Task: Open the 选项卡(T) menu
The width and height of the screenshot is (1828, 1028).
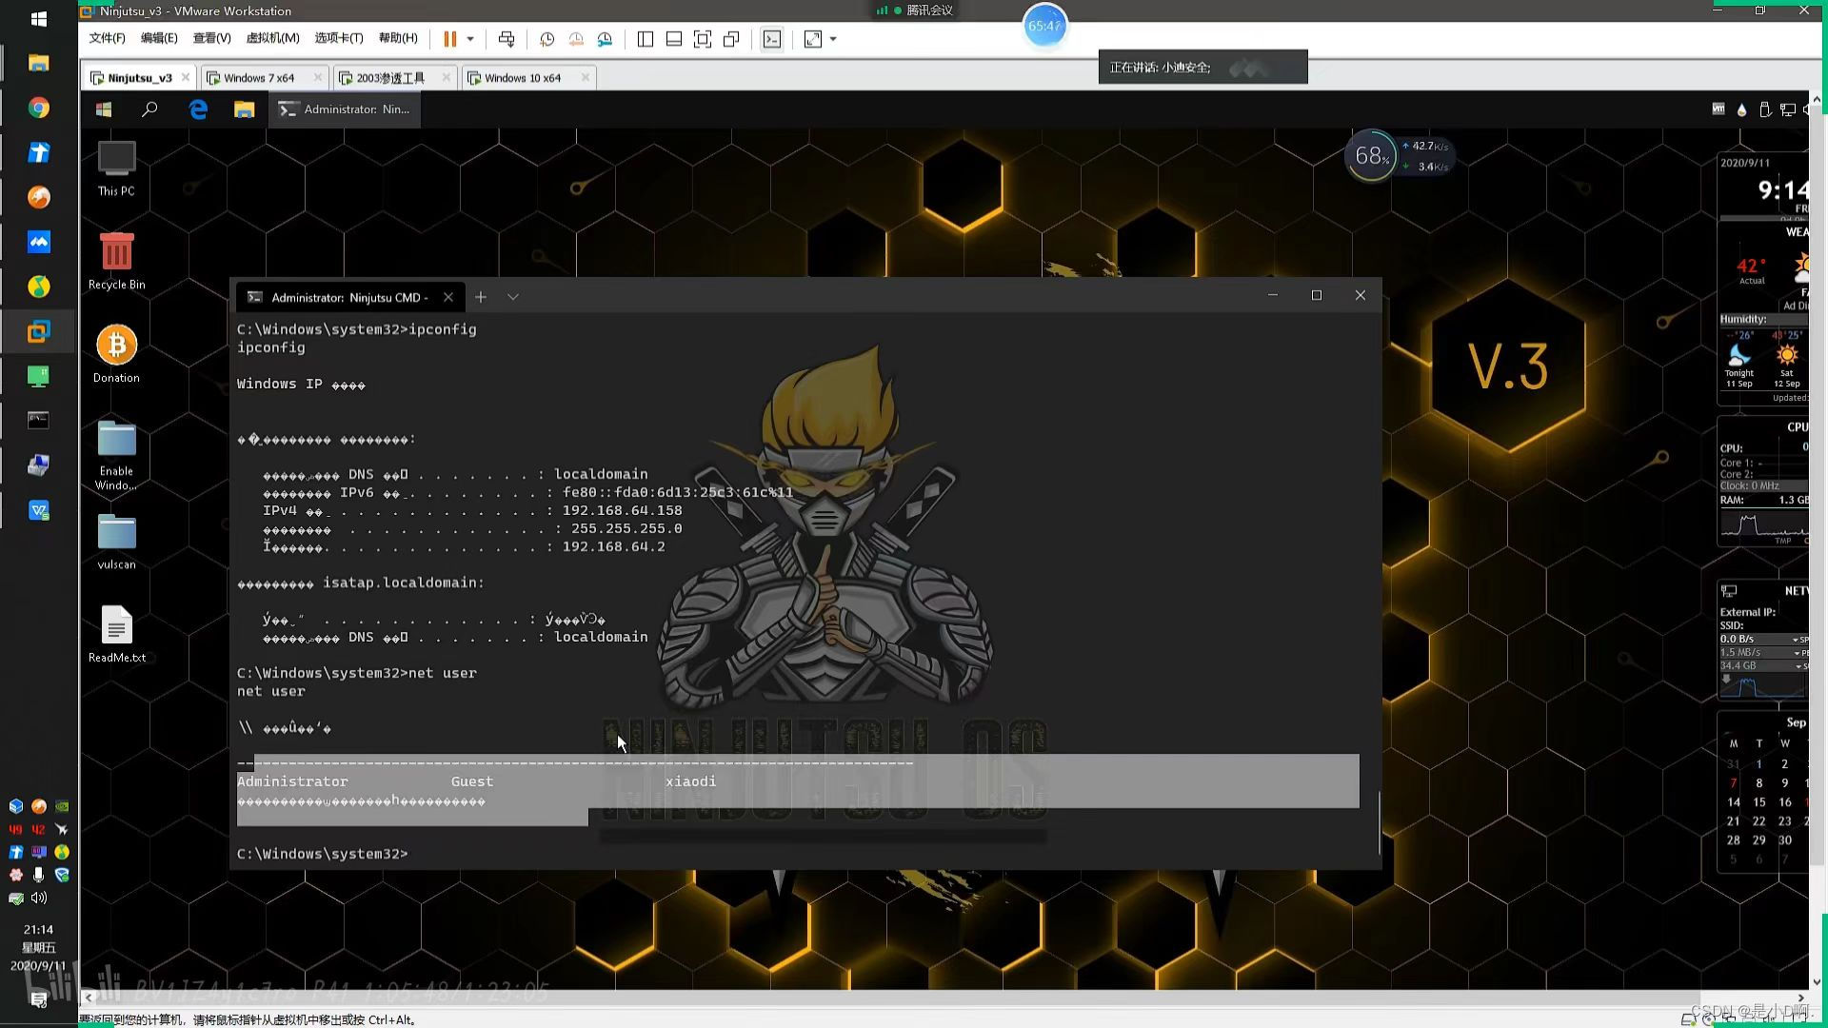Action: coord(338,38)
